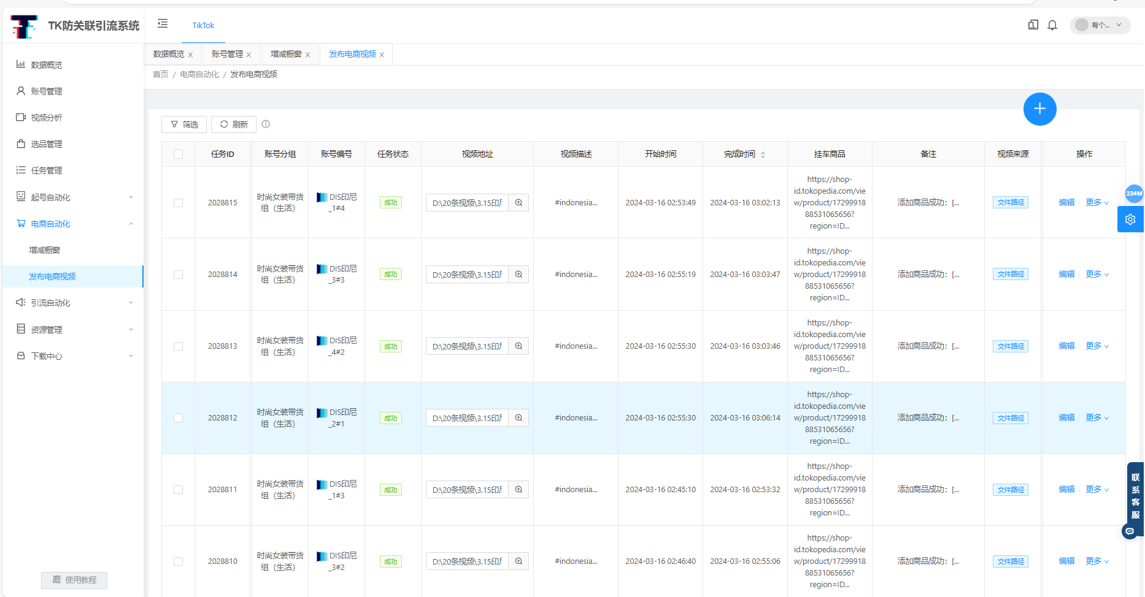This screenshot has height=597, width=1145.
Task: Check the select-all checkbox in table header
Action: coord(178,154)
